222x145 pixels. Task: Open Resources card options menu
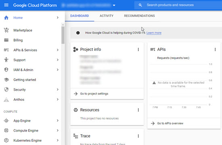coord(138,110)
